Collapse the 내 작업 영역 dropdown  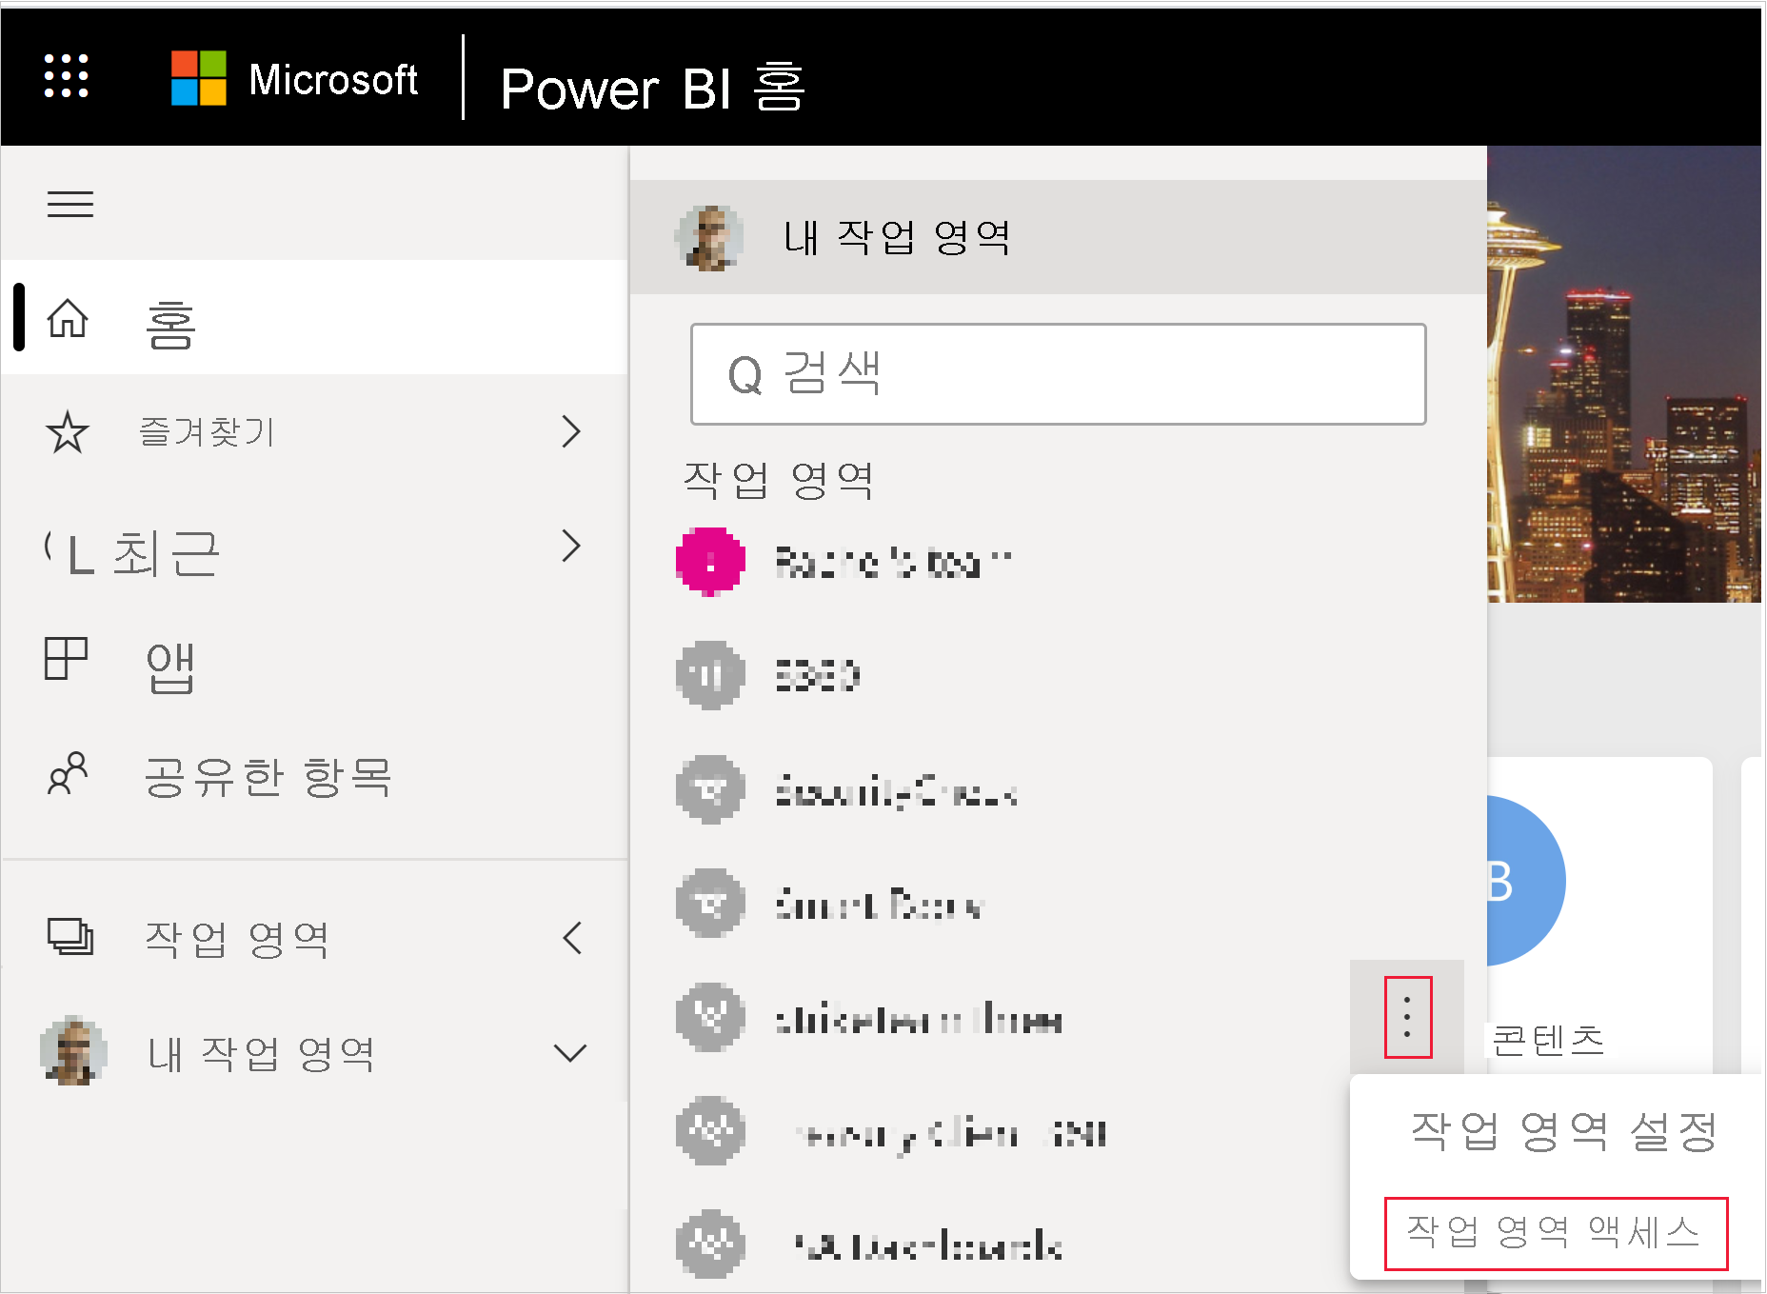[572, 1052]
